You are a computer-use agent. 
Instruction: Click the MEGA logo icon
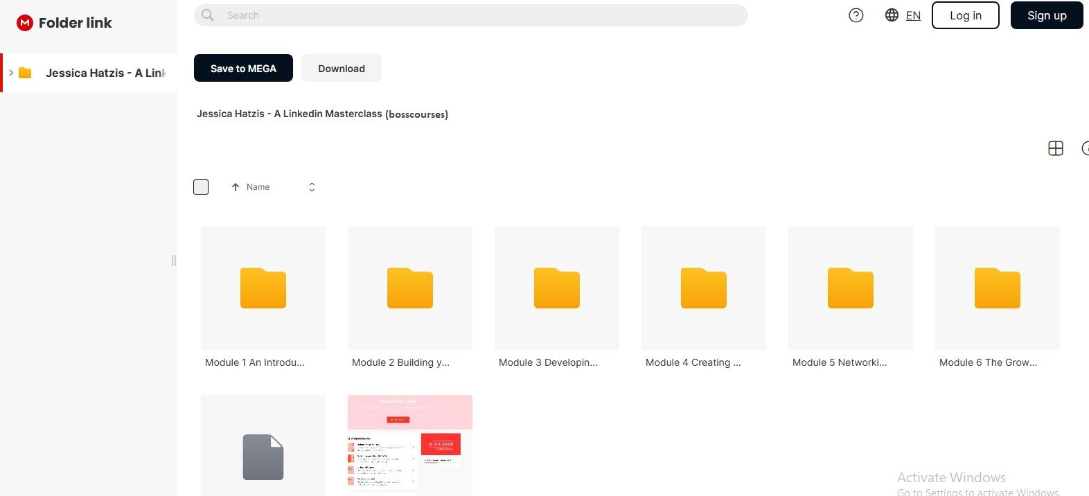pyautogui.click(x=25, y=23)
